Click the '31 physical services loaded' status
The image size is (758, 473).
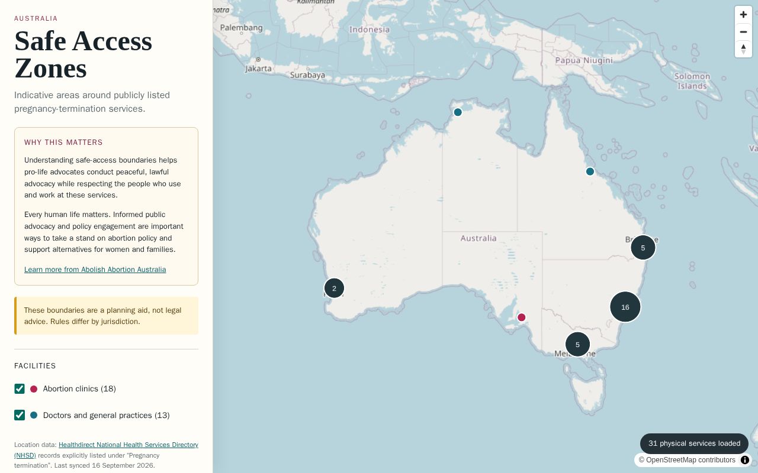(x=694, y=443)
